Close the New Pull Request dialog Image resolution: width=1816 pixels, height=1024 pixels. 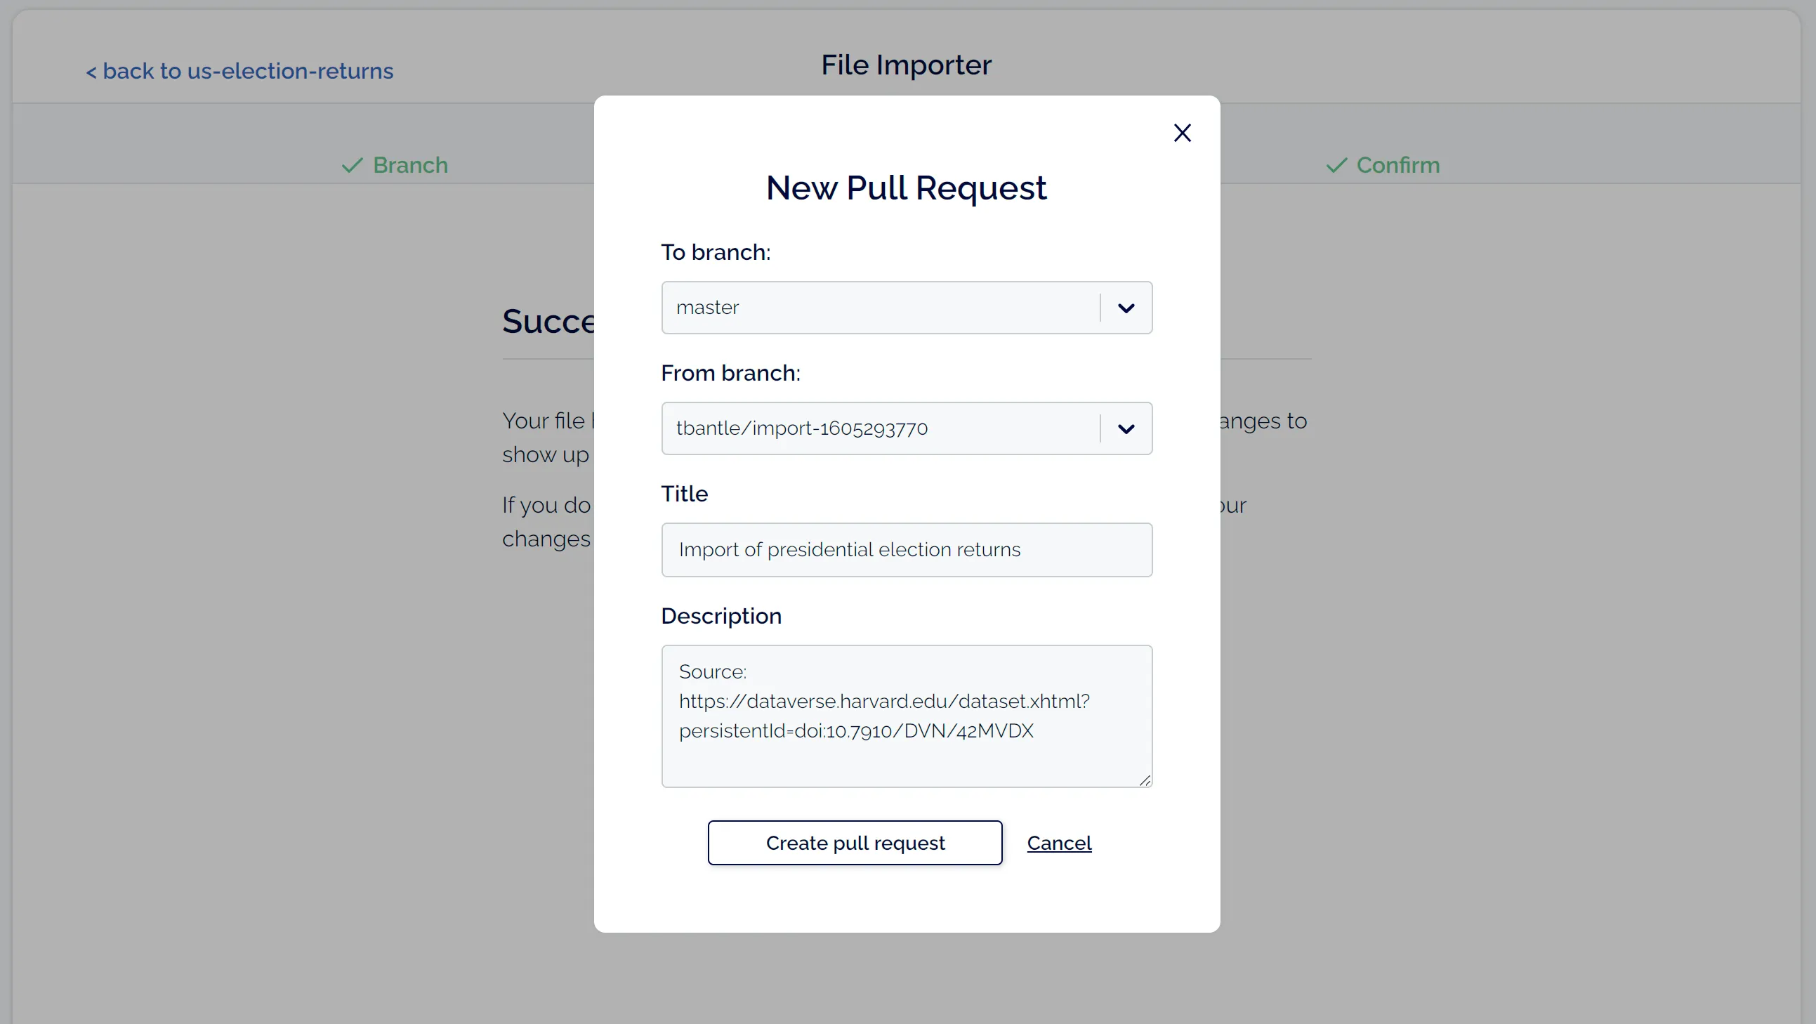[x=1183, y=133]
